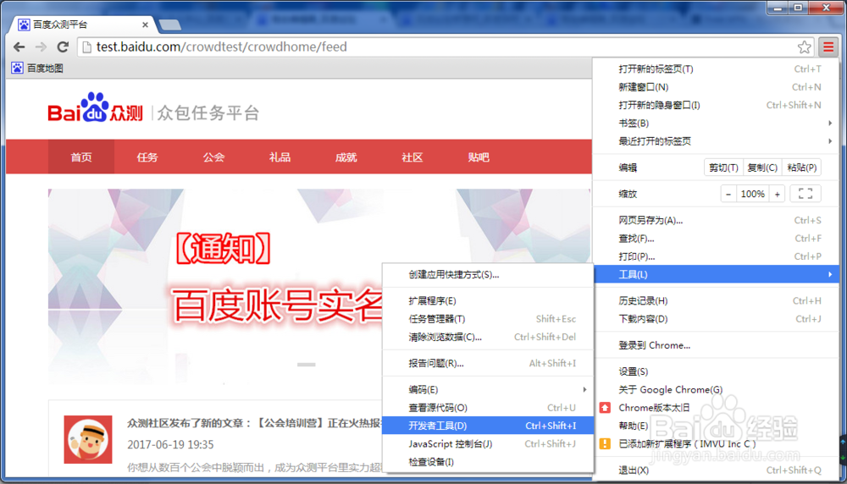Select the 百度众测平台 browser tab
The width and height of the screenshot is (847, 484).
(x=84, y=25)
